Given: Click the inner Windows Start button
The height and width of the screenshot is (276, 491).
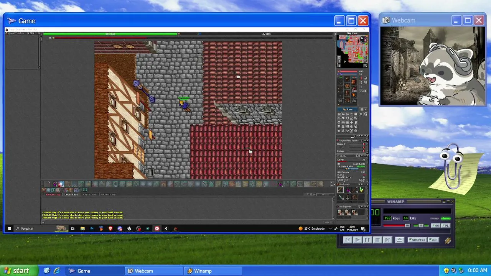Looking at the screenshot, I should tap(9, 228).
